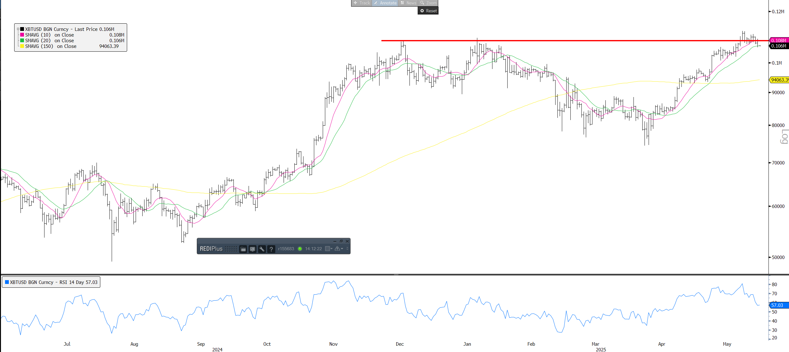This screenshot has height=352, width=789.
Task: Open the wrench settings icon in REDIPlus
Action: (262, 249)
